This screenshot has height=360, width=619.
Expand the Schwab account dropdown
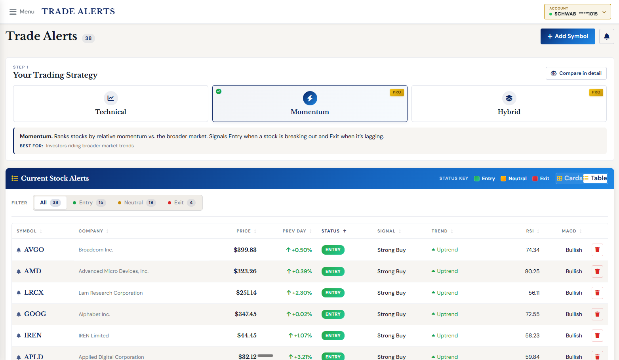pos(577,12)
